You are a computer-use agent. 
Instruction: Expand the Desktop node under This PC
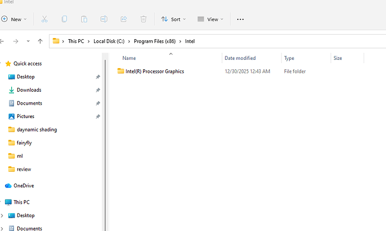click(x=2, y=215)
